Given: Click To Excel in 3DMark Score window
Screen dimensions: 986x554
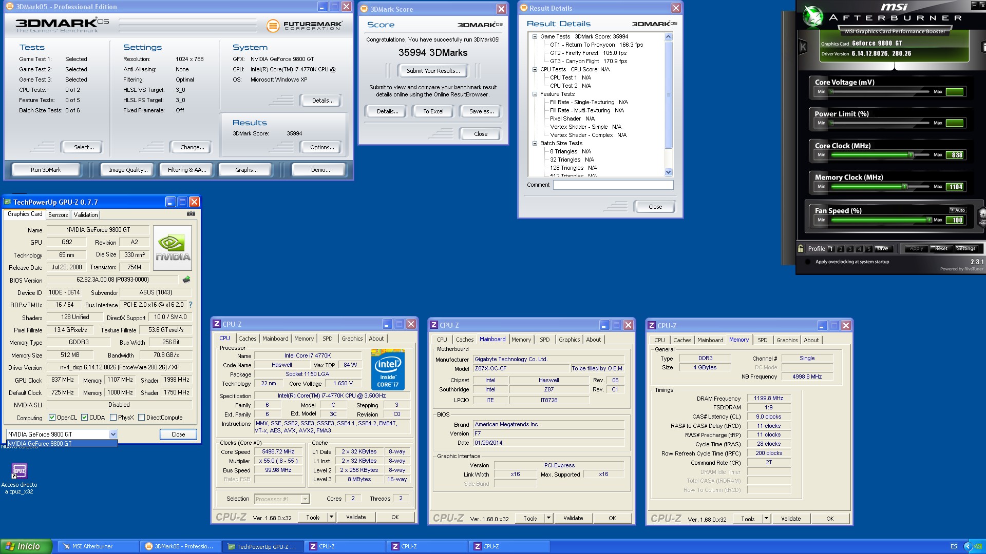Looking at the screenshot, I should pos(433,111).
